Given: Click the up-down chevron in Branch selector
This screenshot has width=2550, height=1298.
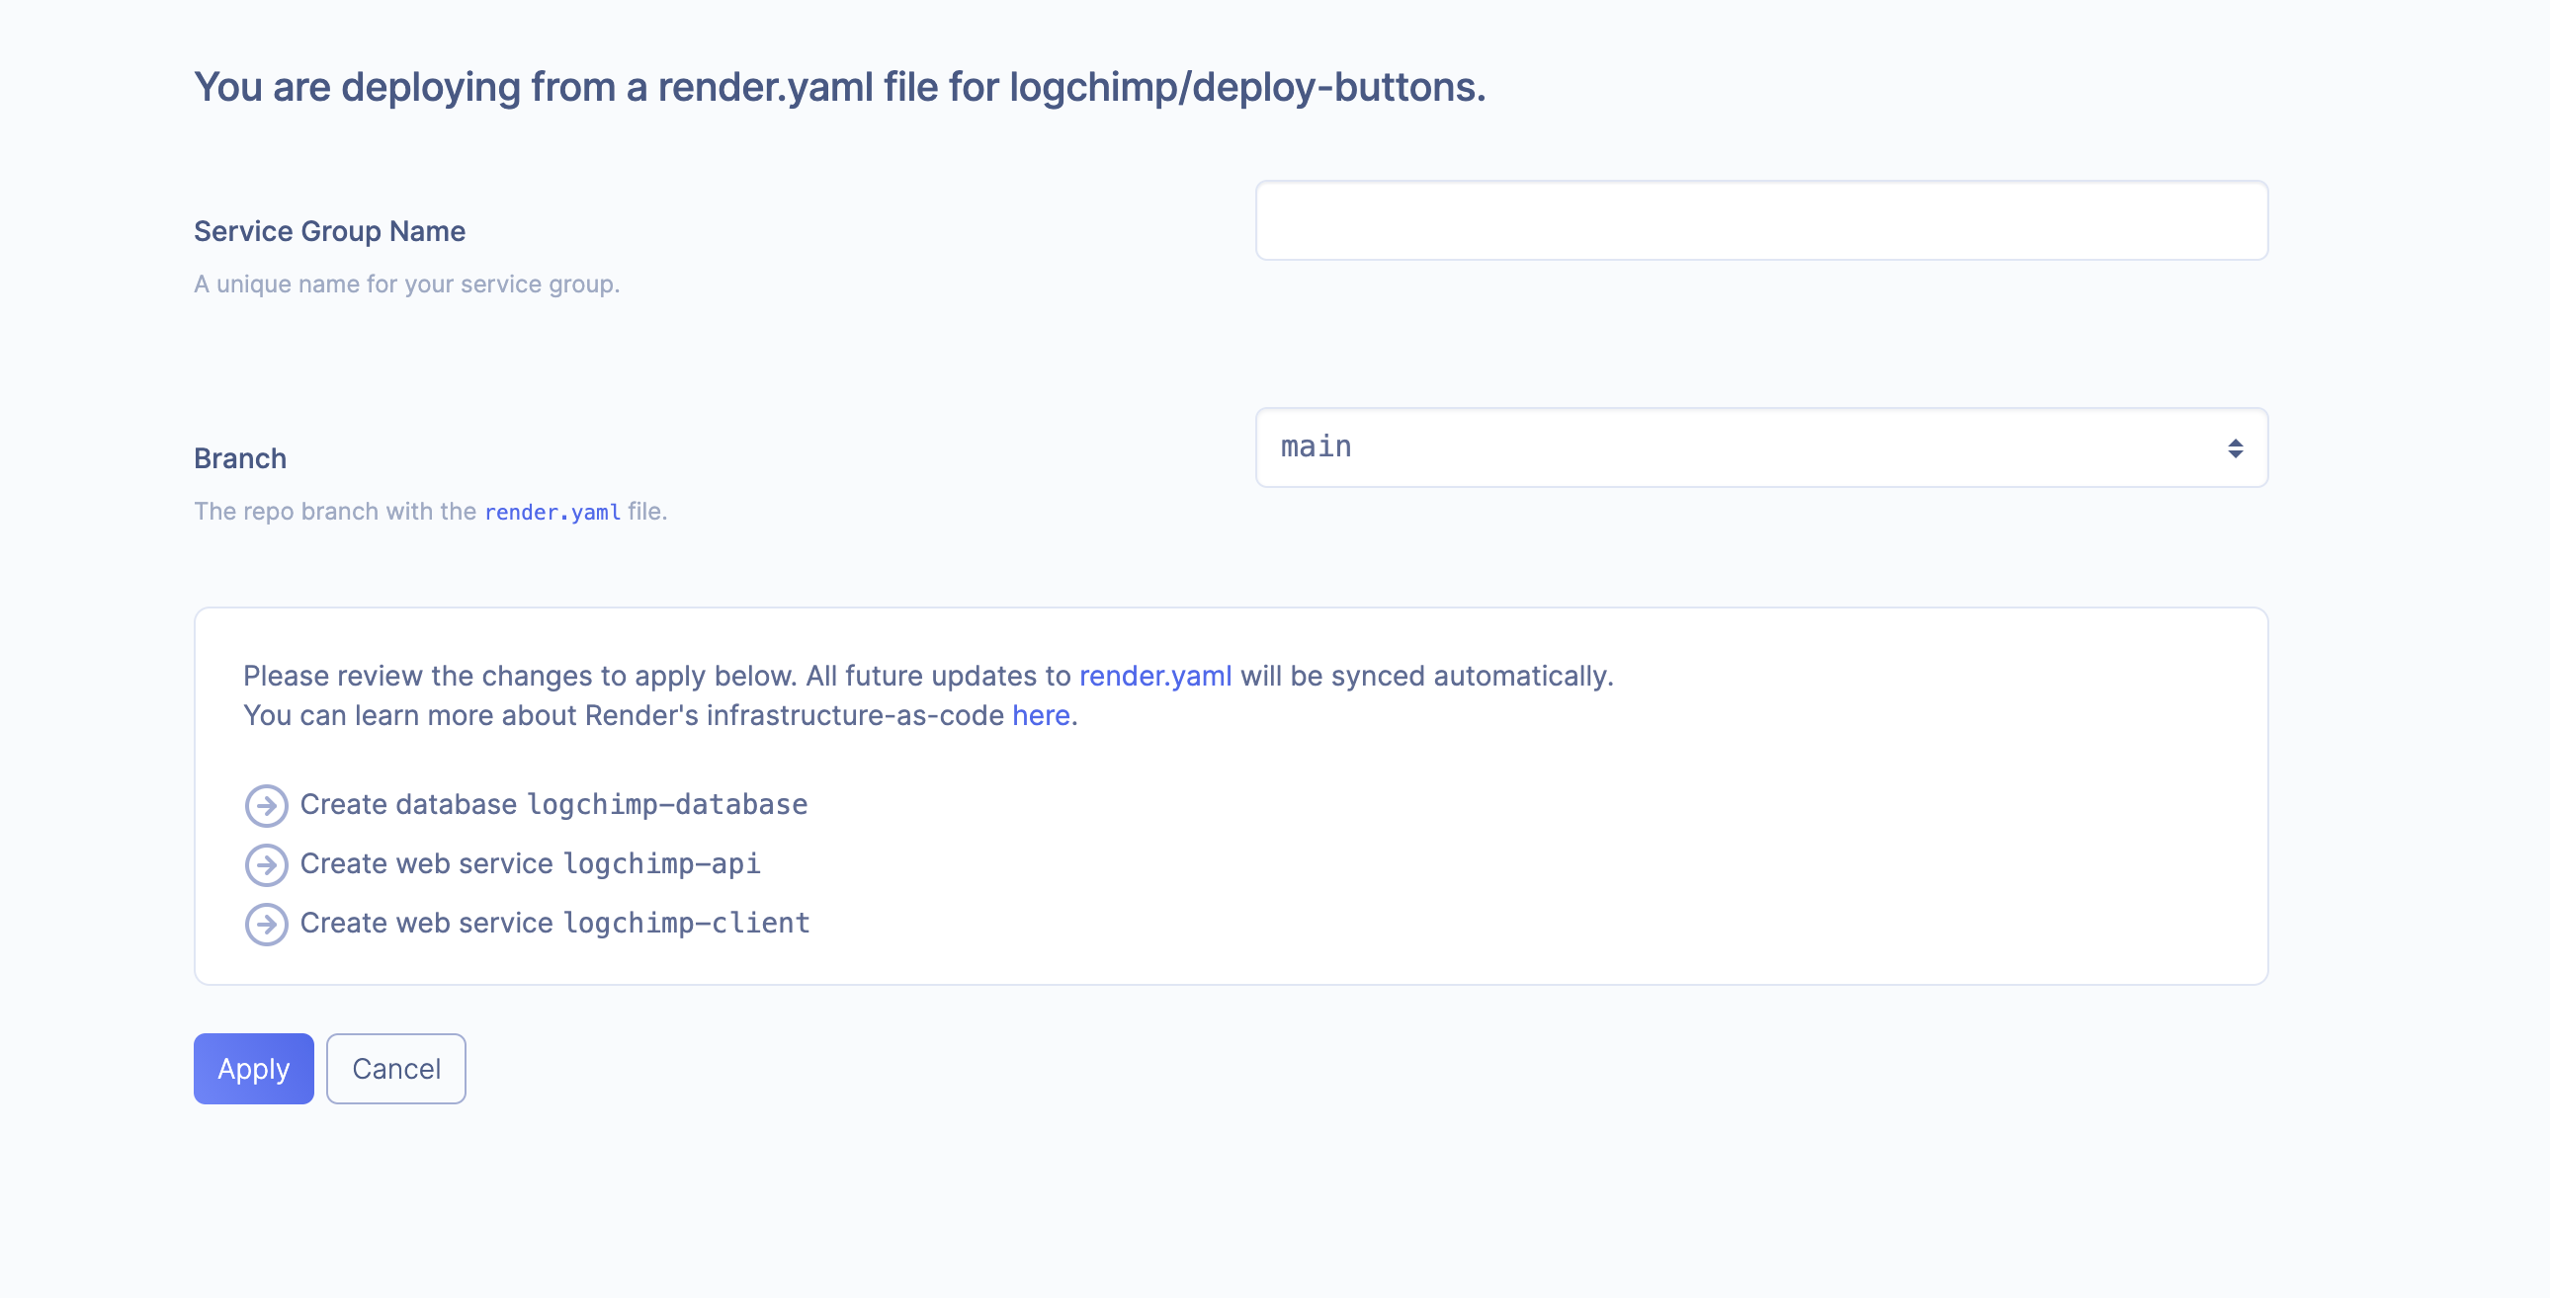Looking at the screenshot, I should click(2235, 447).
